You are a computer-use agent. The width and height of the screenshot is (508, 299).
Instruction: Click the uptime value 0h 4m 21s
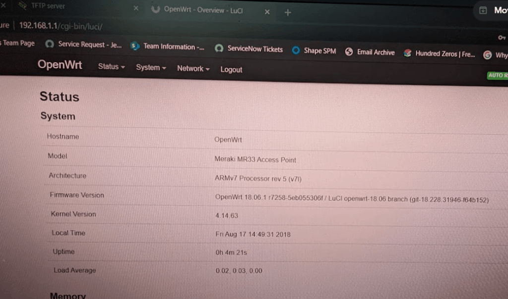[231, 252]
